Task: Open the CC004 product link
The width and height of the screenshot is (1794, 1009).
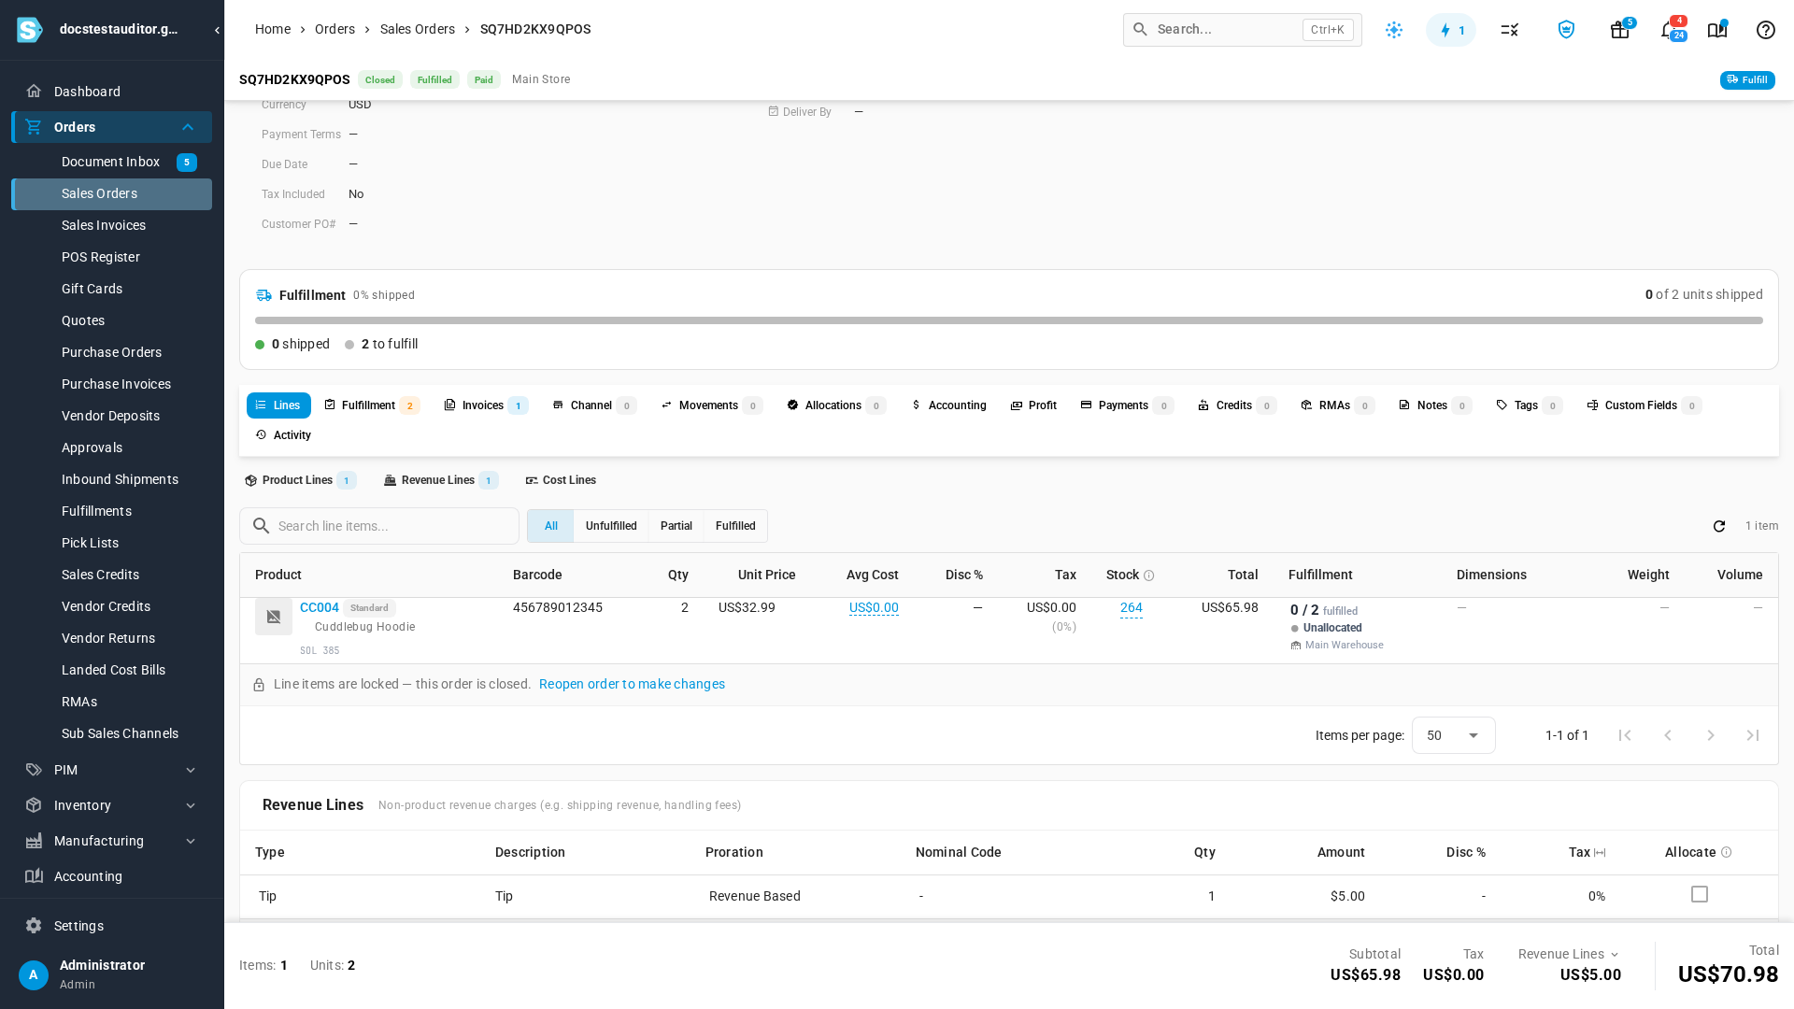Action: [x=320, y=607]
